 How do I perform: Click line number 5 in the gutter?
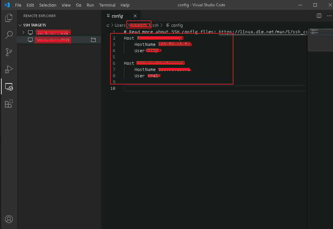(114, 57)
